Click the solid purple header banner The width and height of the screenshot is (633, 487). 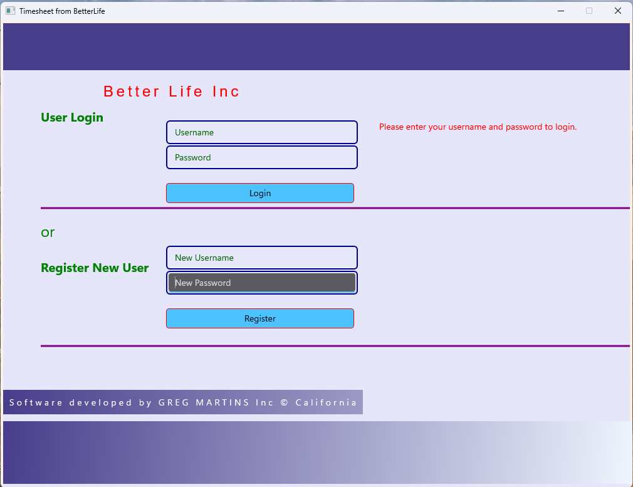(316, 47)
